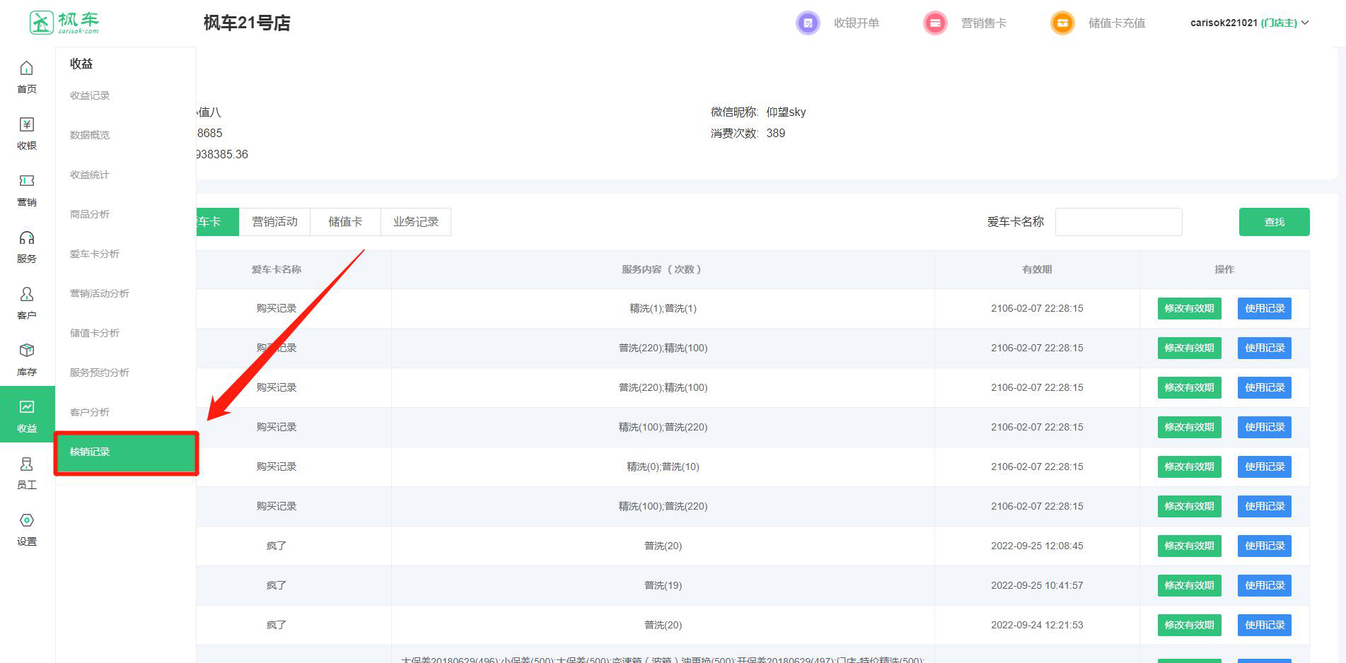This screenshot has height=663, width=1346.
Task: Click 使用记录 for 精洗(0);普洗(10) row
Action: click(1265, 467)
